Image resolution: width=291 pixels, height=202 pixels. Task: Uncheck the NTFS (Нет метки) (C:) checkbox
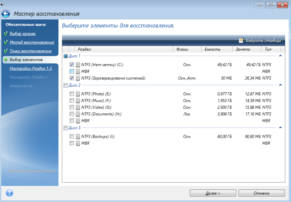(72, 65)
